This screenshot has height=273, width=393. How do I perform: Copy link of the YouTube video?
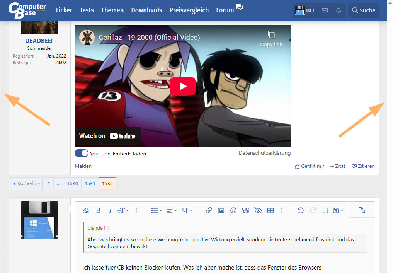pyautogui.click(x=271, y=39)
